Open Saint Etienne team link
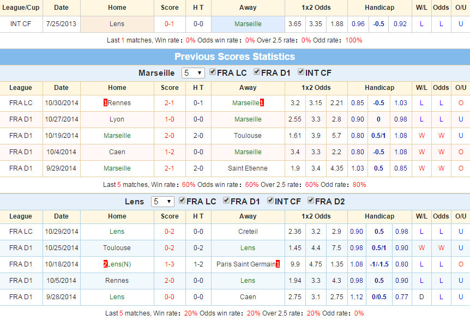 tap(248, 168)
